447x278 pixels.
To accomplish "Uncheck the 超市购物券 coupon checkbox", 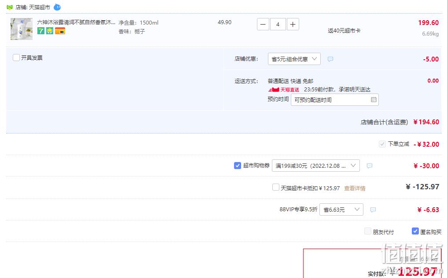I will (x=238, y=166).
